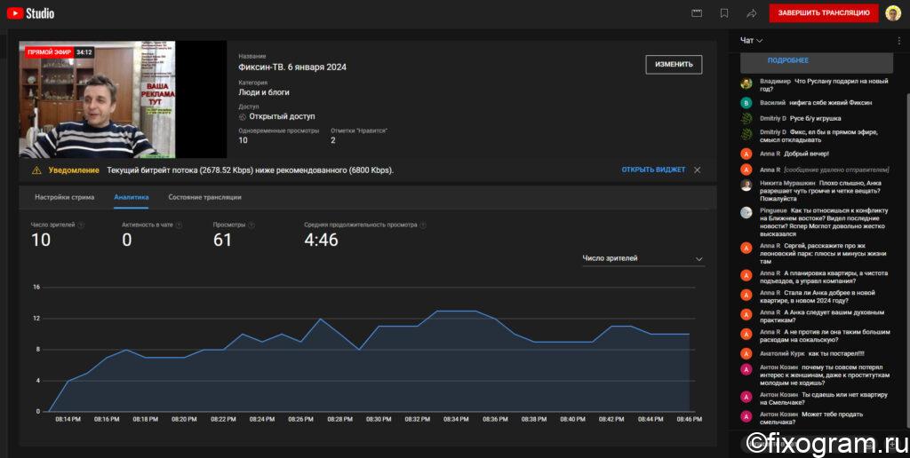Open chat three-dot options menu

pos(899,41)
